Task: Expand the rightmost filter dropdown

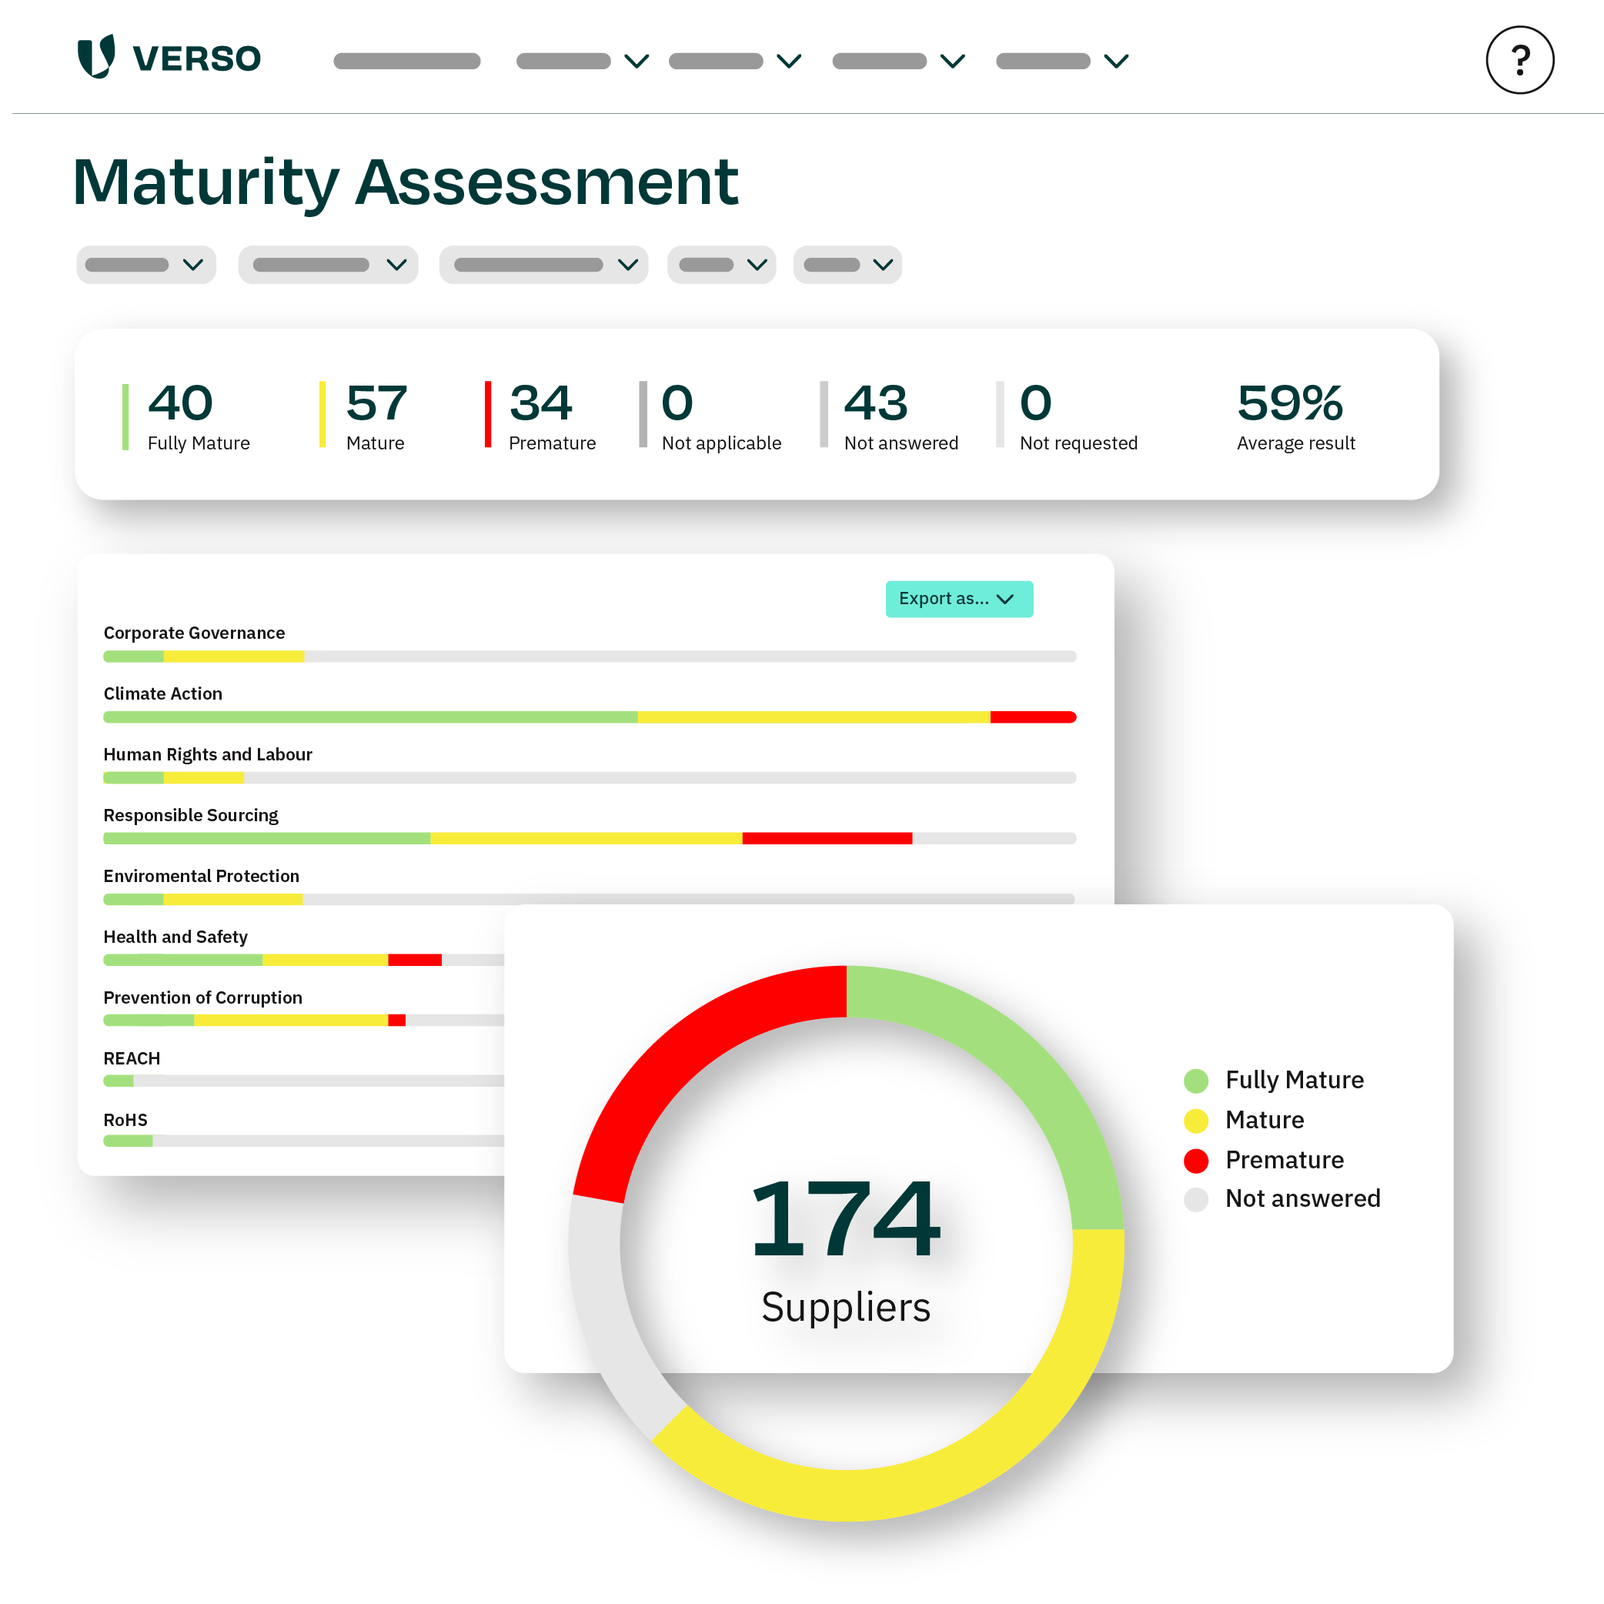Action: [x=847, y=265]
